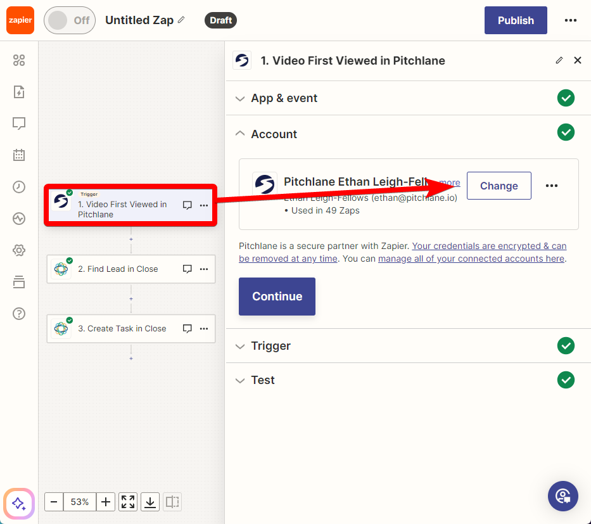
Task: Fit canvas to view icon
Action: click(x=128, y=502)
